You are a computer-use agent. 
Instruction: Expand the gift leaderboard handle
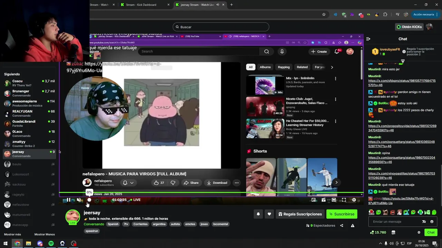coord(403,61)
